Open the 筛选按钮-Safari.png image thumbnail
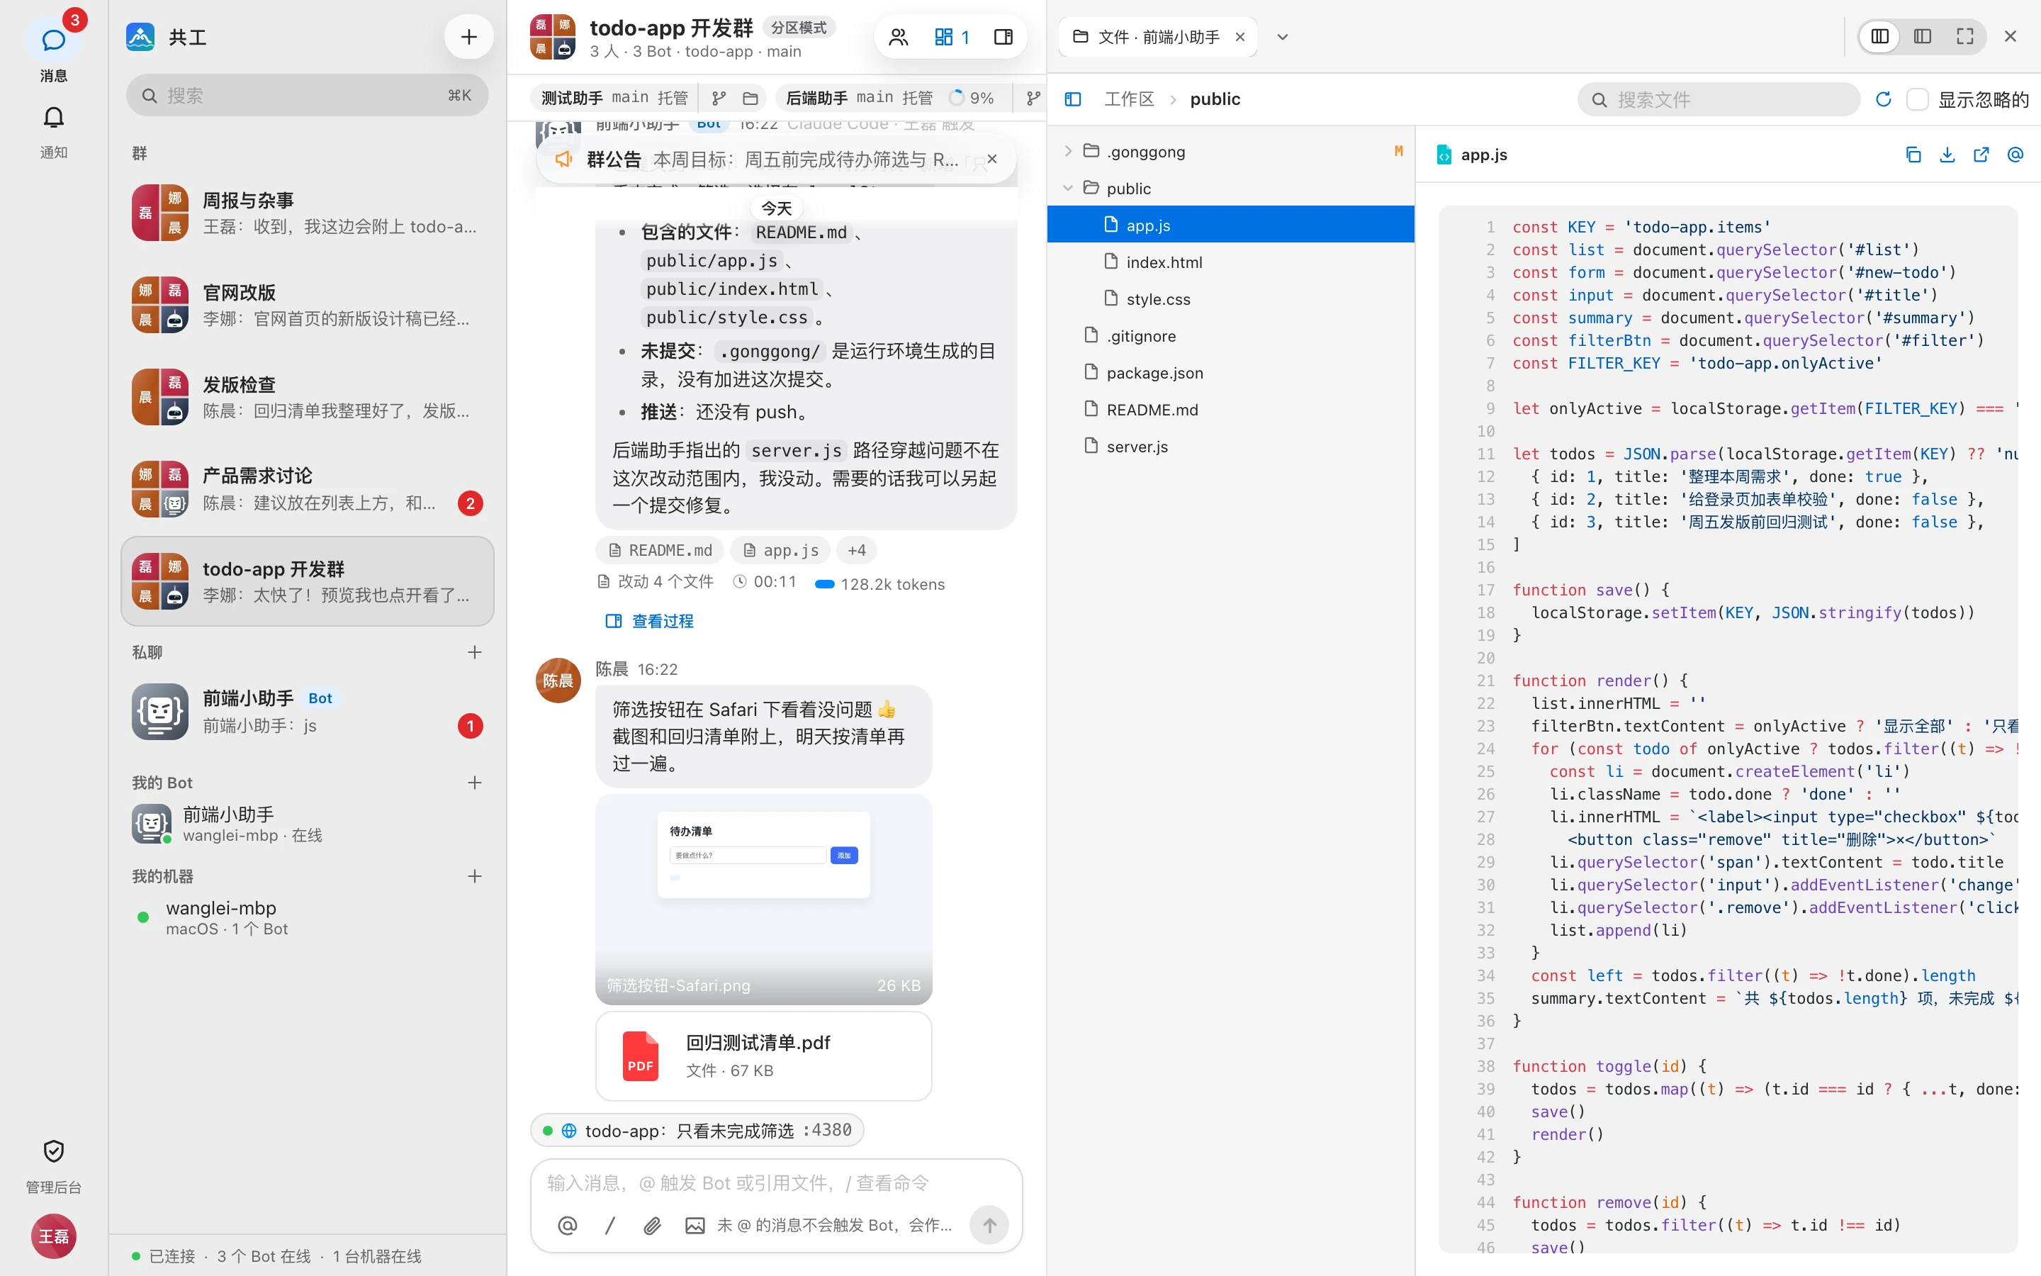This screenshot has width=2041, height=1276. [x=763, y=899]
